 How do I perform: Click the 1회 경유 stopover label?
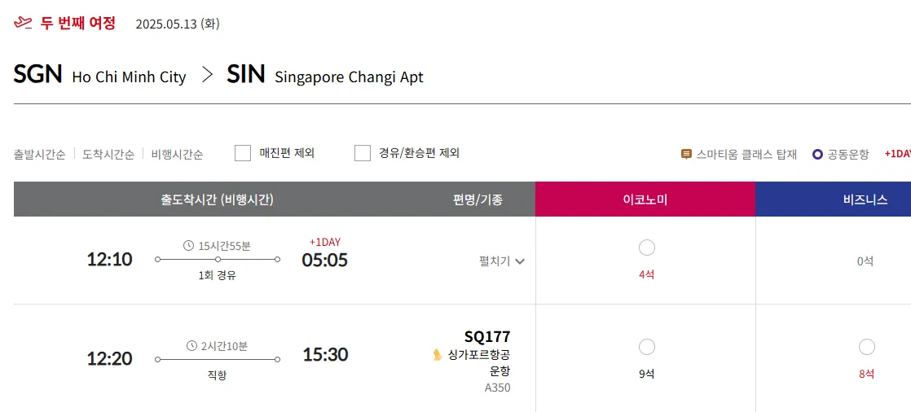217,275
